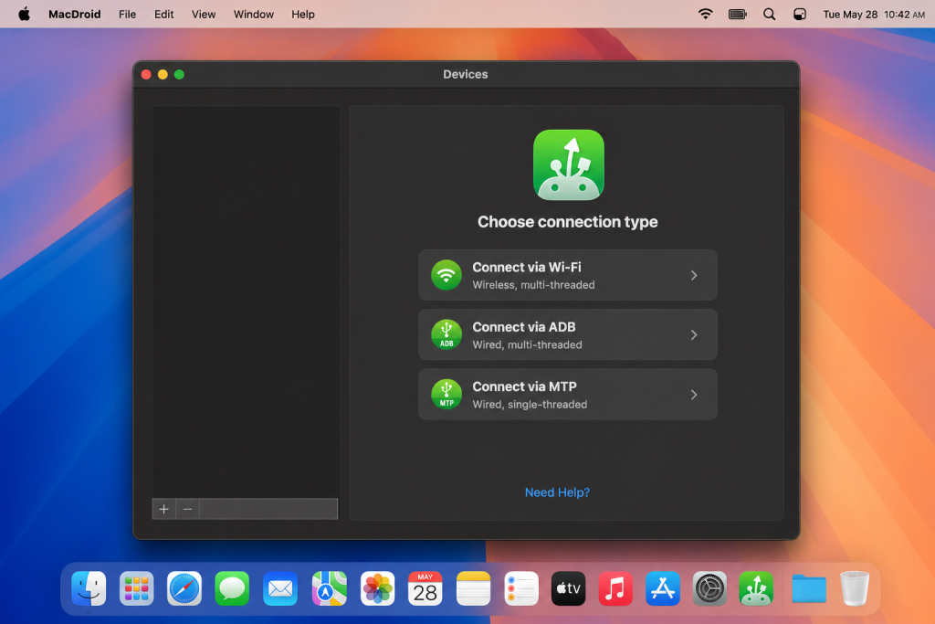Screen dimensions: 935x624
Task: Open Apple TV from the Dock
Action: pyautogui.click(x=568, y=588)
